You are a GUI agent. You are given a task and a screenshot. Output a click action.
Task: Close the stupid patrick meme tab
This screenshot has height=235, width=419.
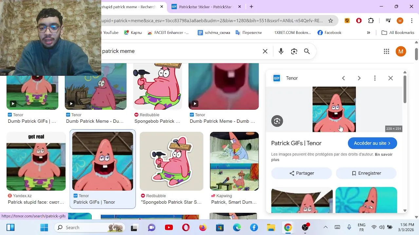(162, 7)
